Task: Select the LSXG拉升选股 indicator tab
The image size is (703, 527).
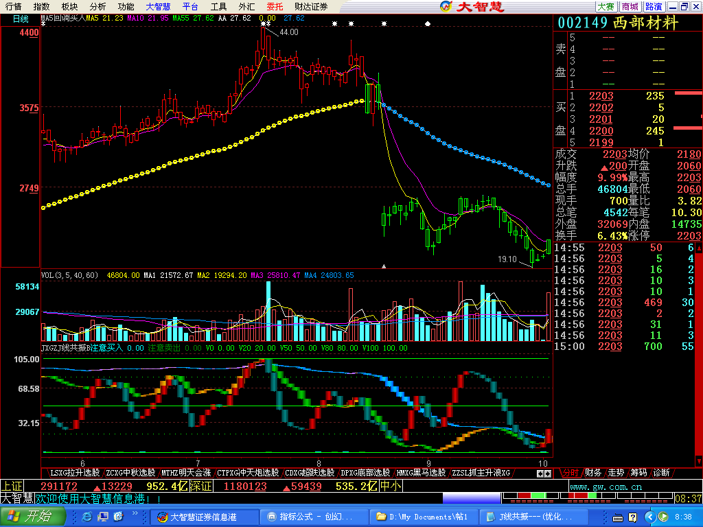Action: [74, 473]
